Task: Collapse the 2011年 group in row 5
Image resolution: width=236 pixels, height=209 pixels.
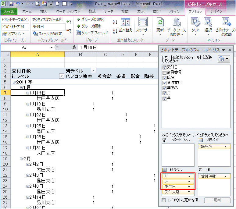Action: coord(14,82)
